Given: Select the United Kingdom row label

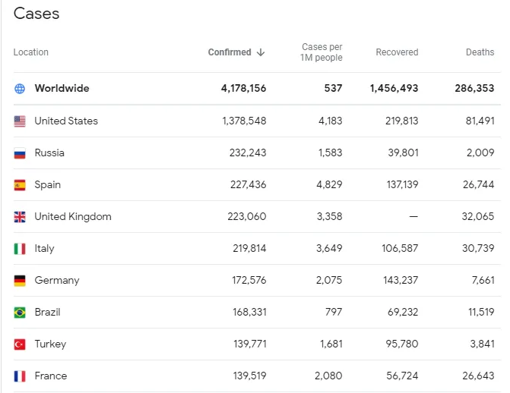Looking at the screenshot, I should click(73, 217).
